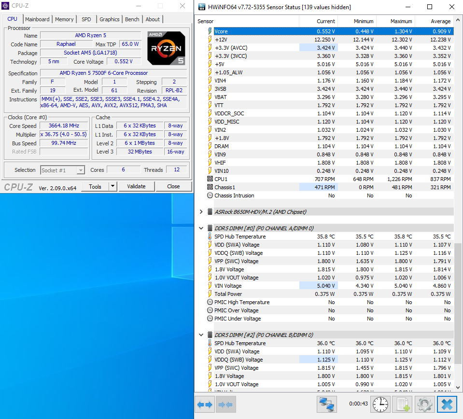Select the CPU tab in CPU-Z

point(12,19)
